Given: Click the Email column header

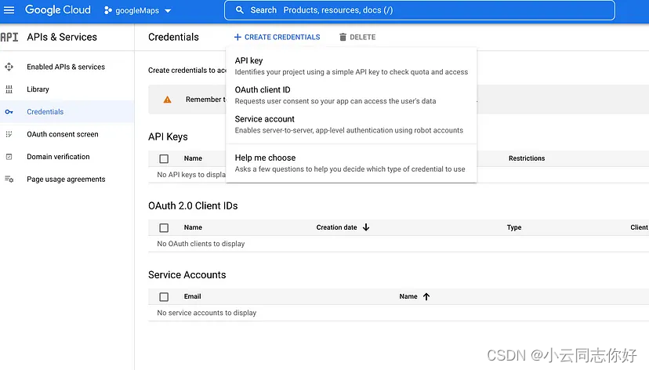Looking at the screenshot, I should (x=193, y=296).
